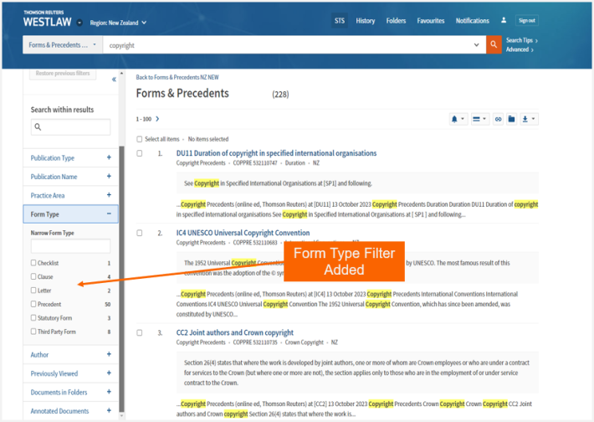Open DU11 Duration of copyright result

point(276,153)
